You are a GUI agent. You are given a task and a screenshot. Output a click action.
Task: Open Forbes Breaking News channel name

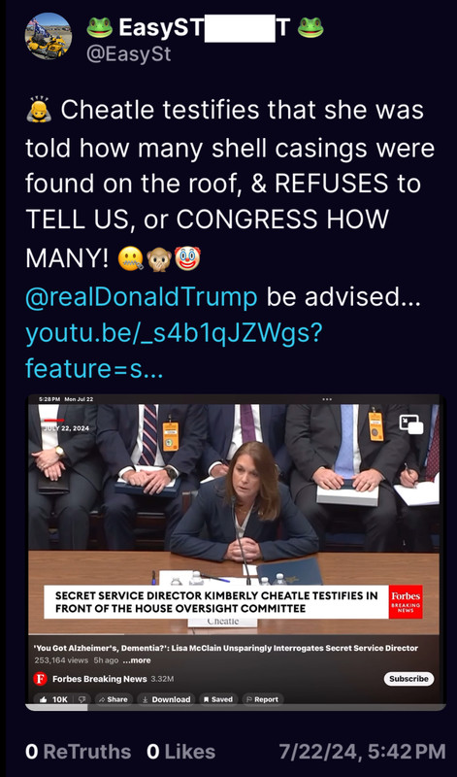tap(100, 678)
